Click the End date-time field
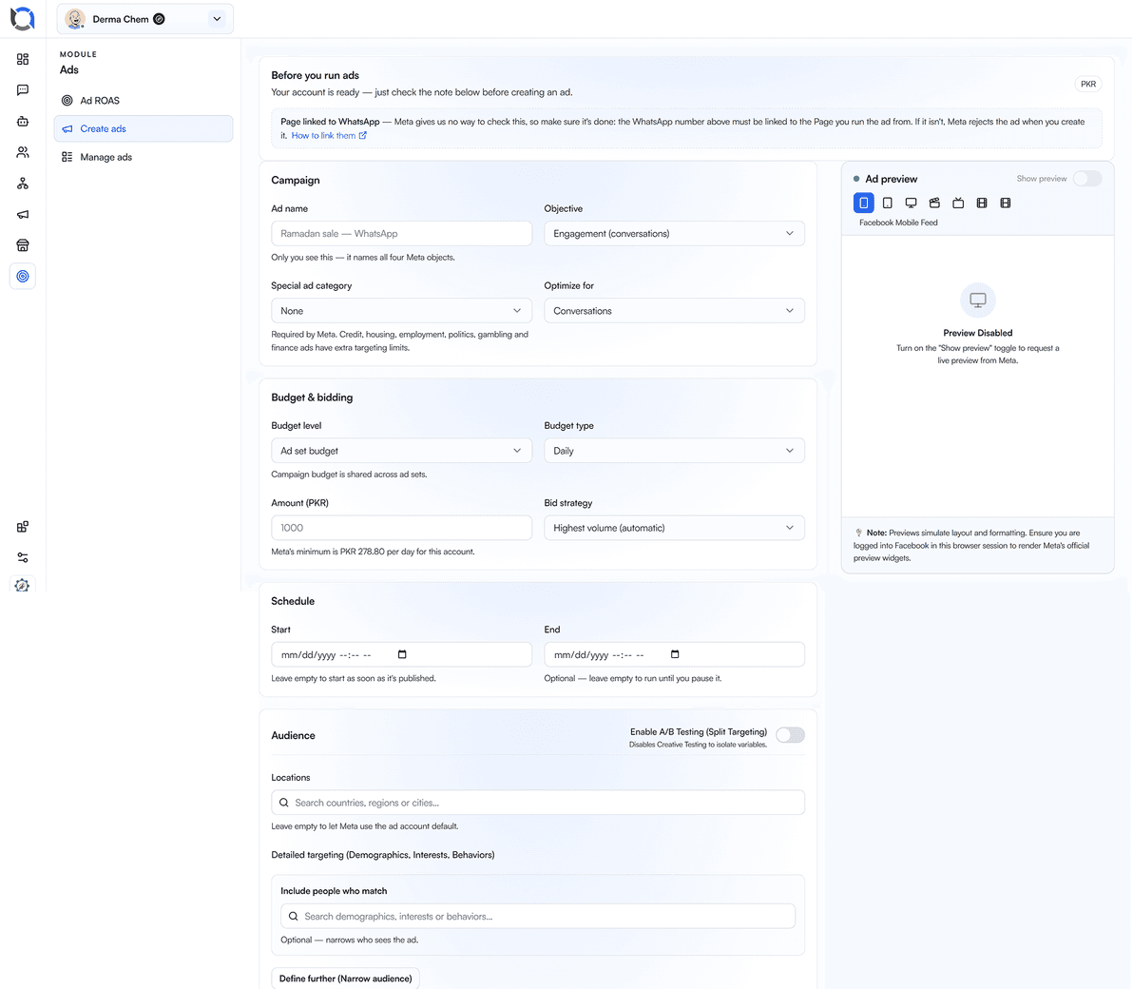 tap(674, 654)
